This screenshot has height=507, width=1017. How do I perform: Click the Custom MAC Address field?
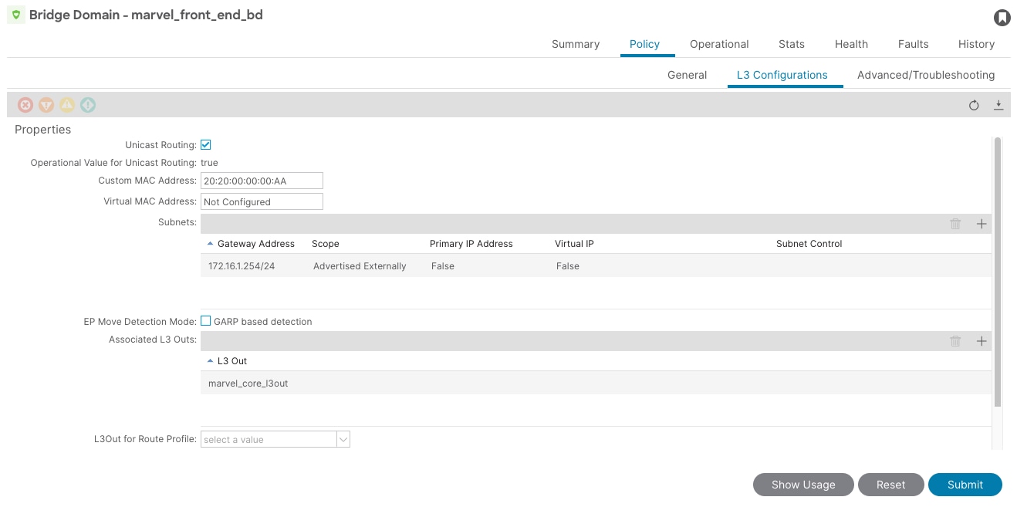pyautogui.click(x=262, y=181)
